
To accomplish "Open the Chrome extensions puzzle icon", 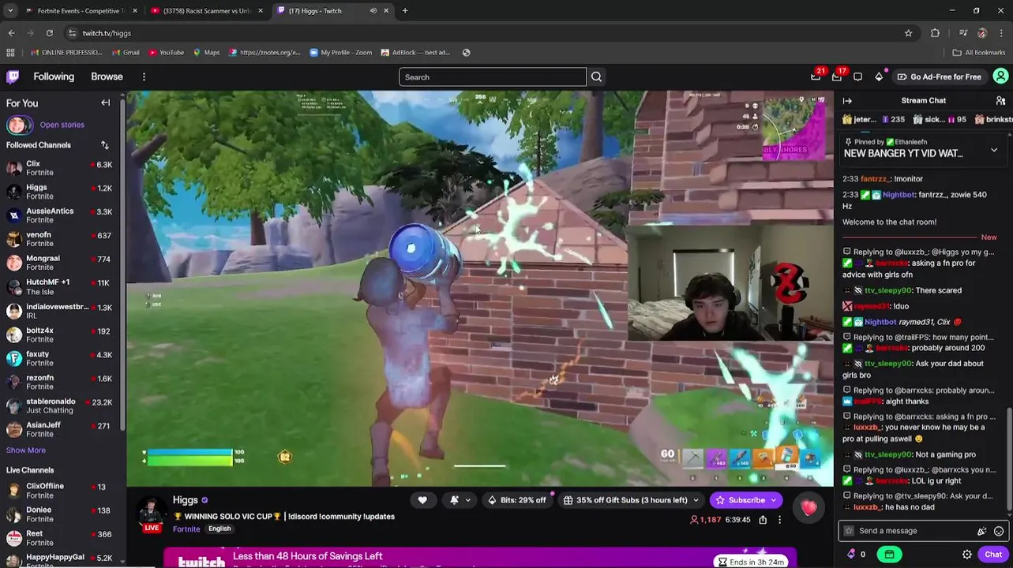I will tap(935, 33).
